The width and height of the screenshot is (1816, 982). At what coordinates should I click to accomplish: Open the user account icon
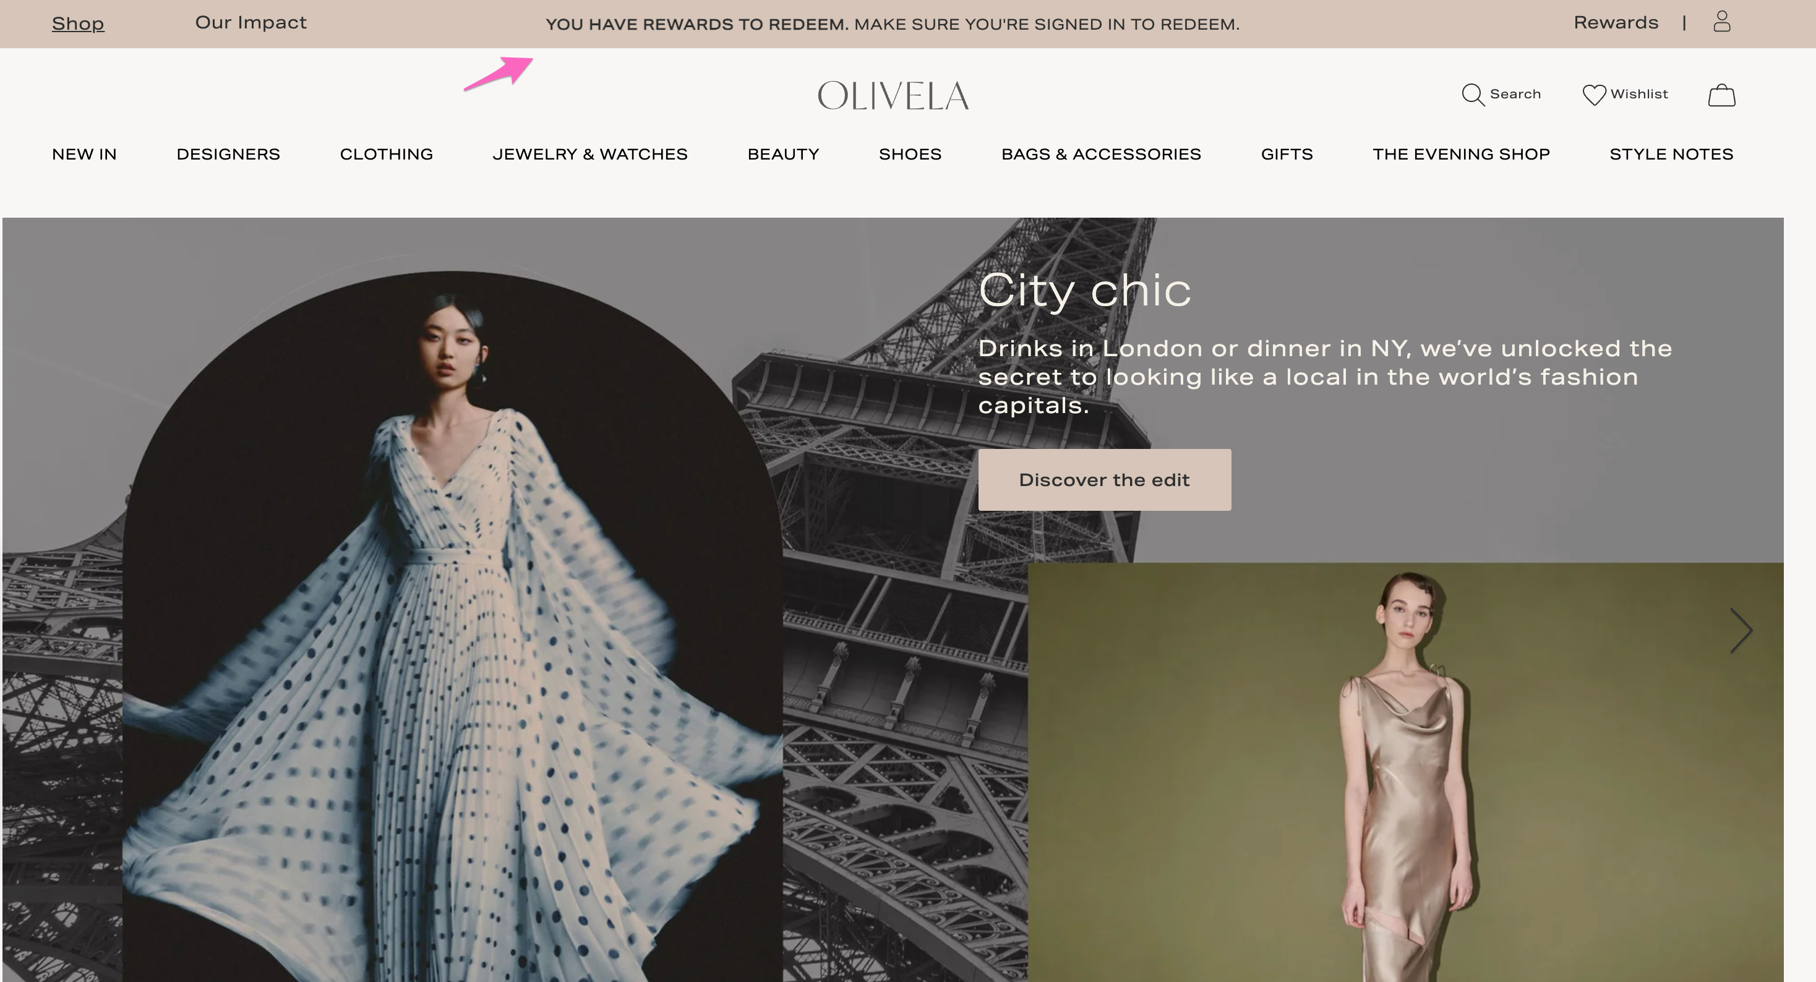pos(1721,22)
